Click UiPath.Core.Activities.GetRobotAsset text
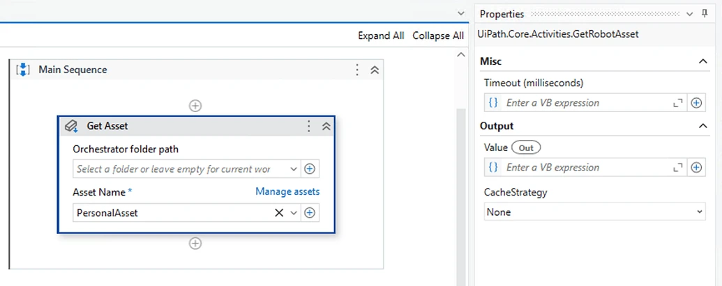 click(558, 34)
